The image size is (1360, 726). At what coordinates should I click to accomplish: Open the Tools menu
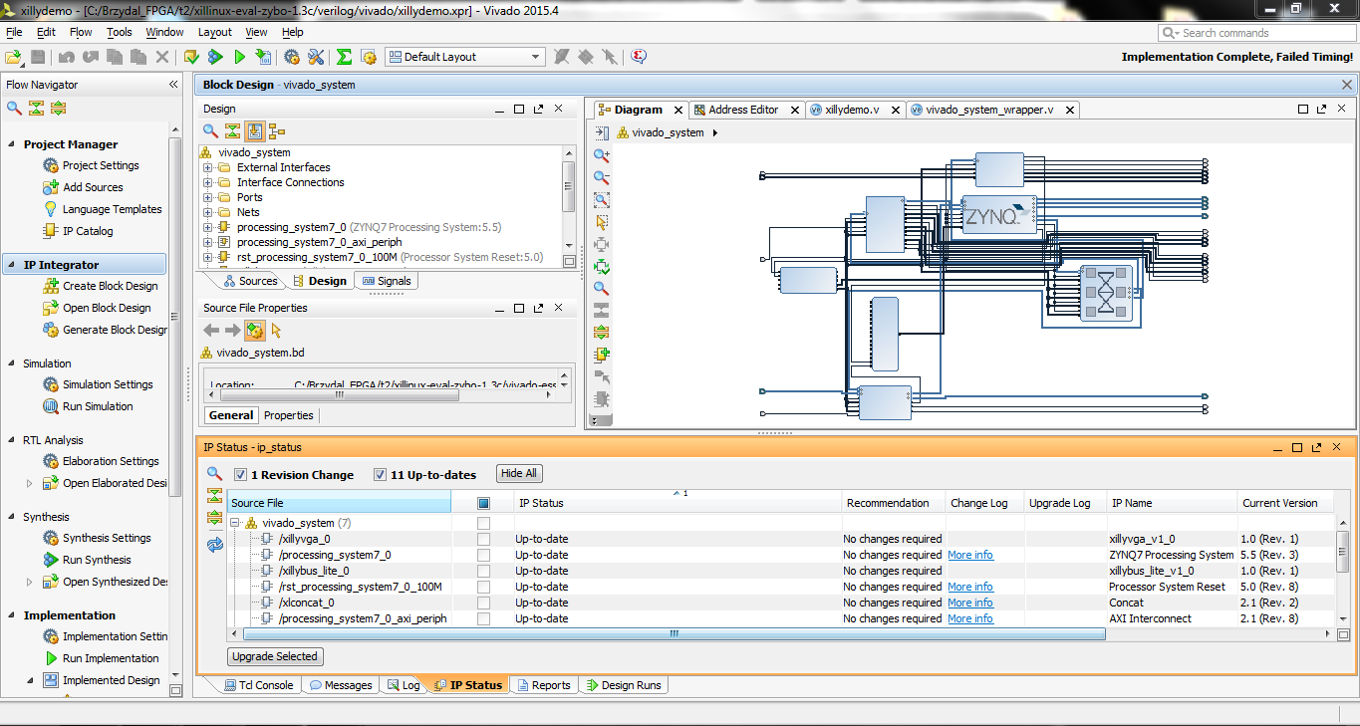coord(120,32)
